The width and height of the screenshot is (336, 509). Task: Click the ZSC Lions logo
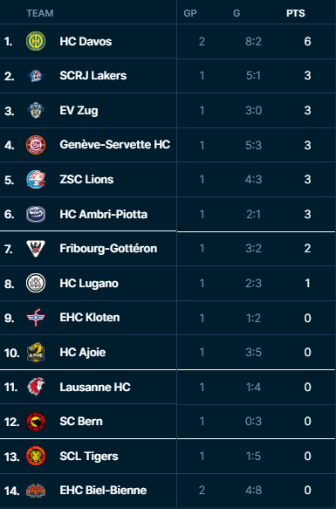click(x=36, y=180)
